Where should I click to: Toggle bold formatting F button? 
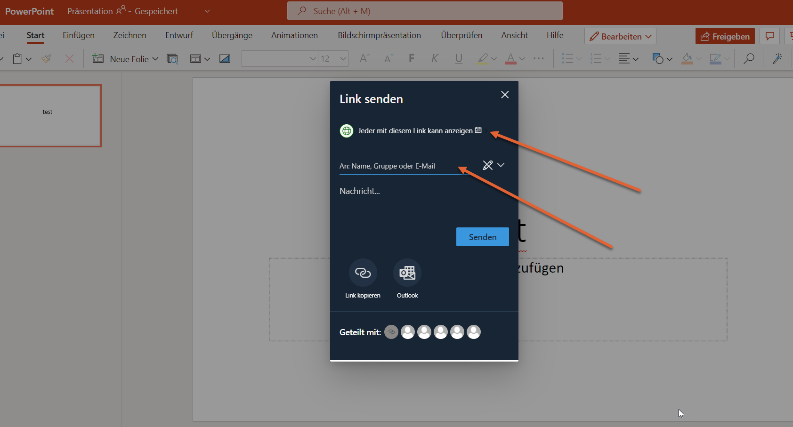[x=412, y=58]
